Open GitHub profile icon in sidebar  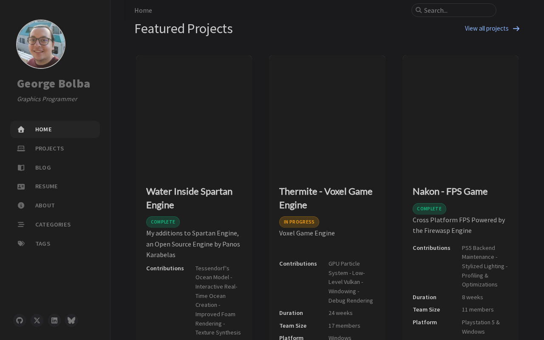[x=20, y=320]
